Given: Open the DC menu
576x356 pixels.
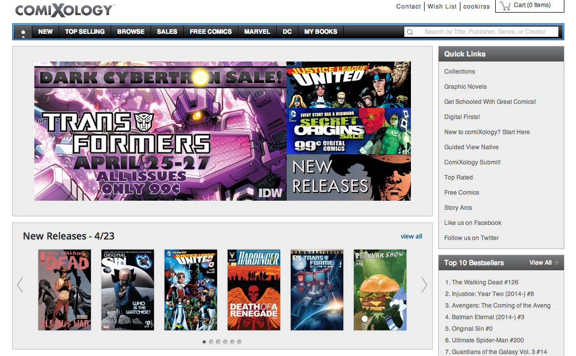Looking at the screenshot, I should pos(287,32).
